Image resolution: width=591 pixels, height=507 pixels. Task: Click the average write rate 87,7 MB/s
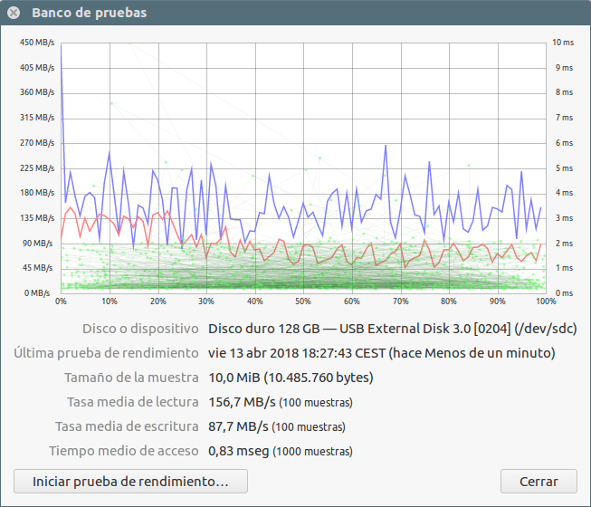241,426
